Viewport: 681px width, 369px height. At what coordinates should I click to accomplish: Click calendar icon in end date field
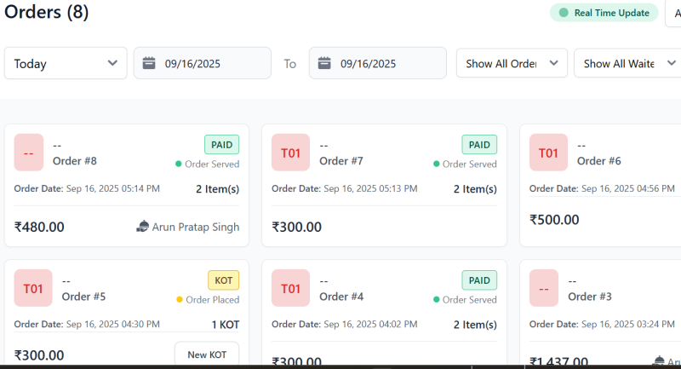point(324,63)
